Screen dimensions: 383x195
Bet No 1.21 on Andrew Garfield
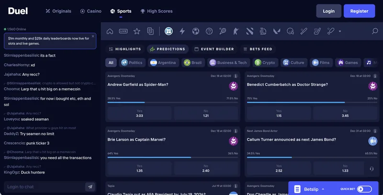click(x=206, y=113)
